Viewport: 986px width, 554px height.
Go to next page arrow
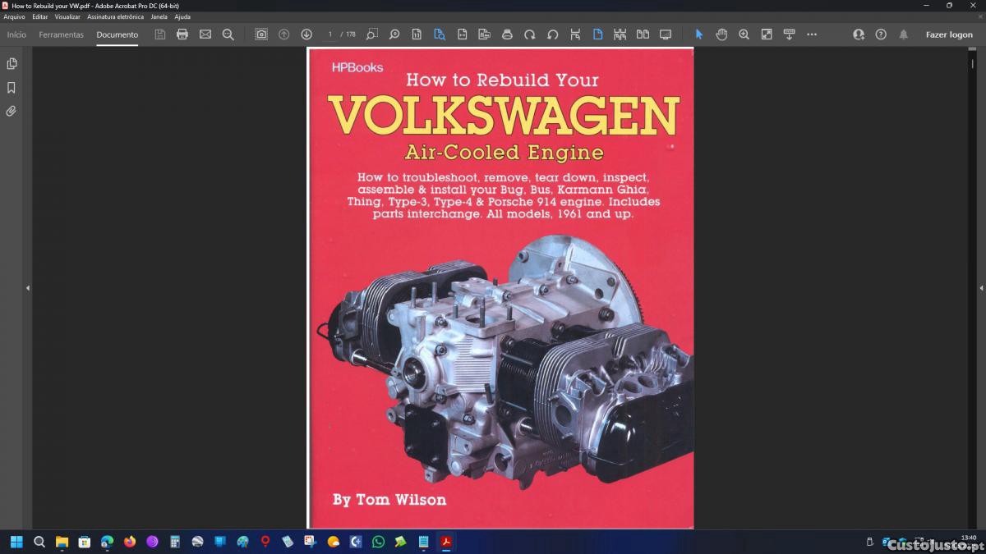(x=306, y=34)
